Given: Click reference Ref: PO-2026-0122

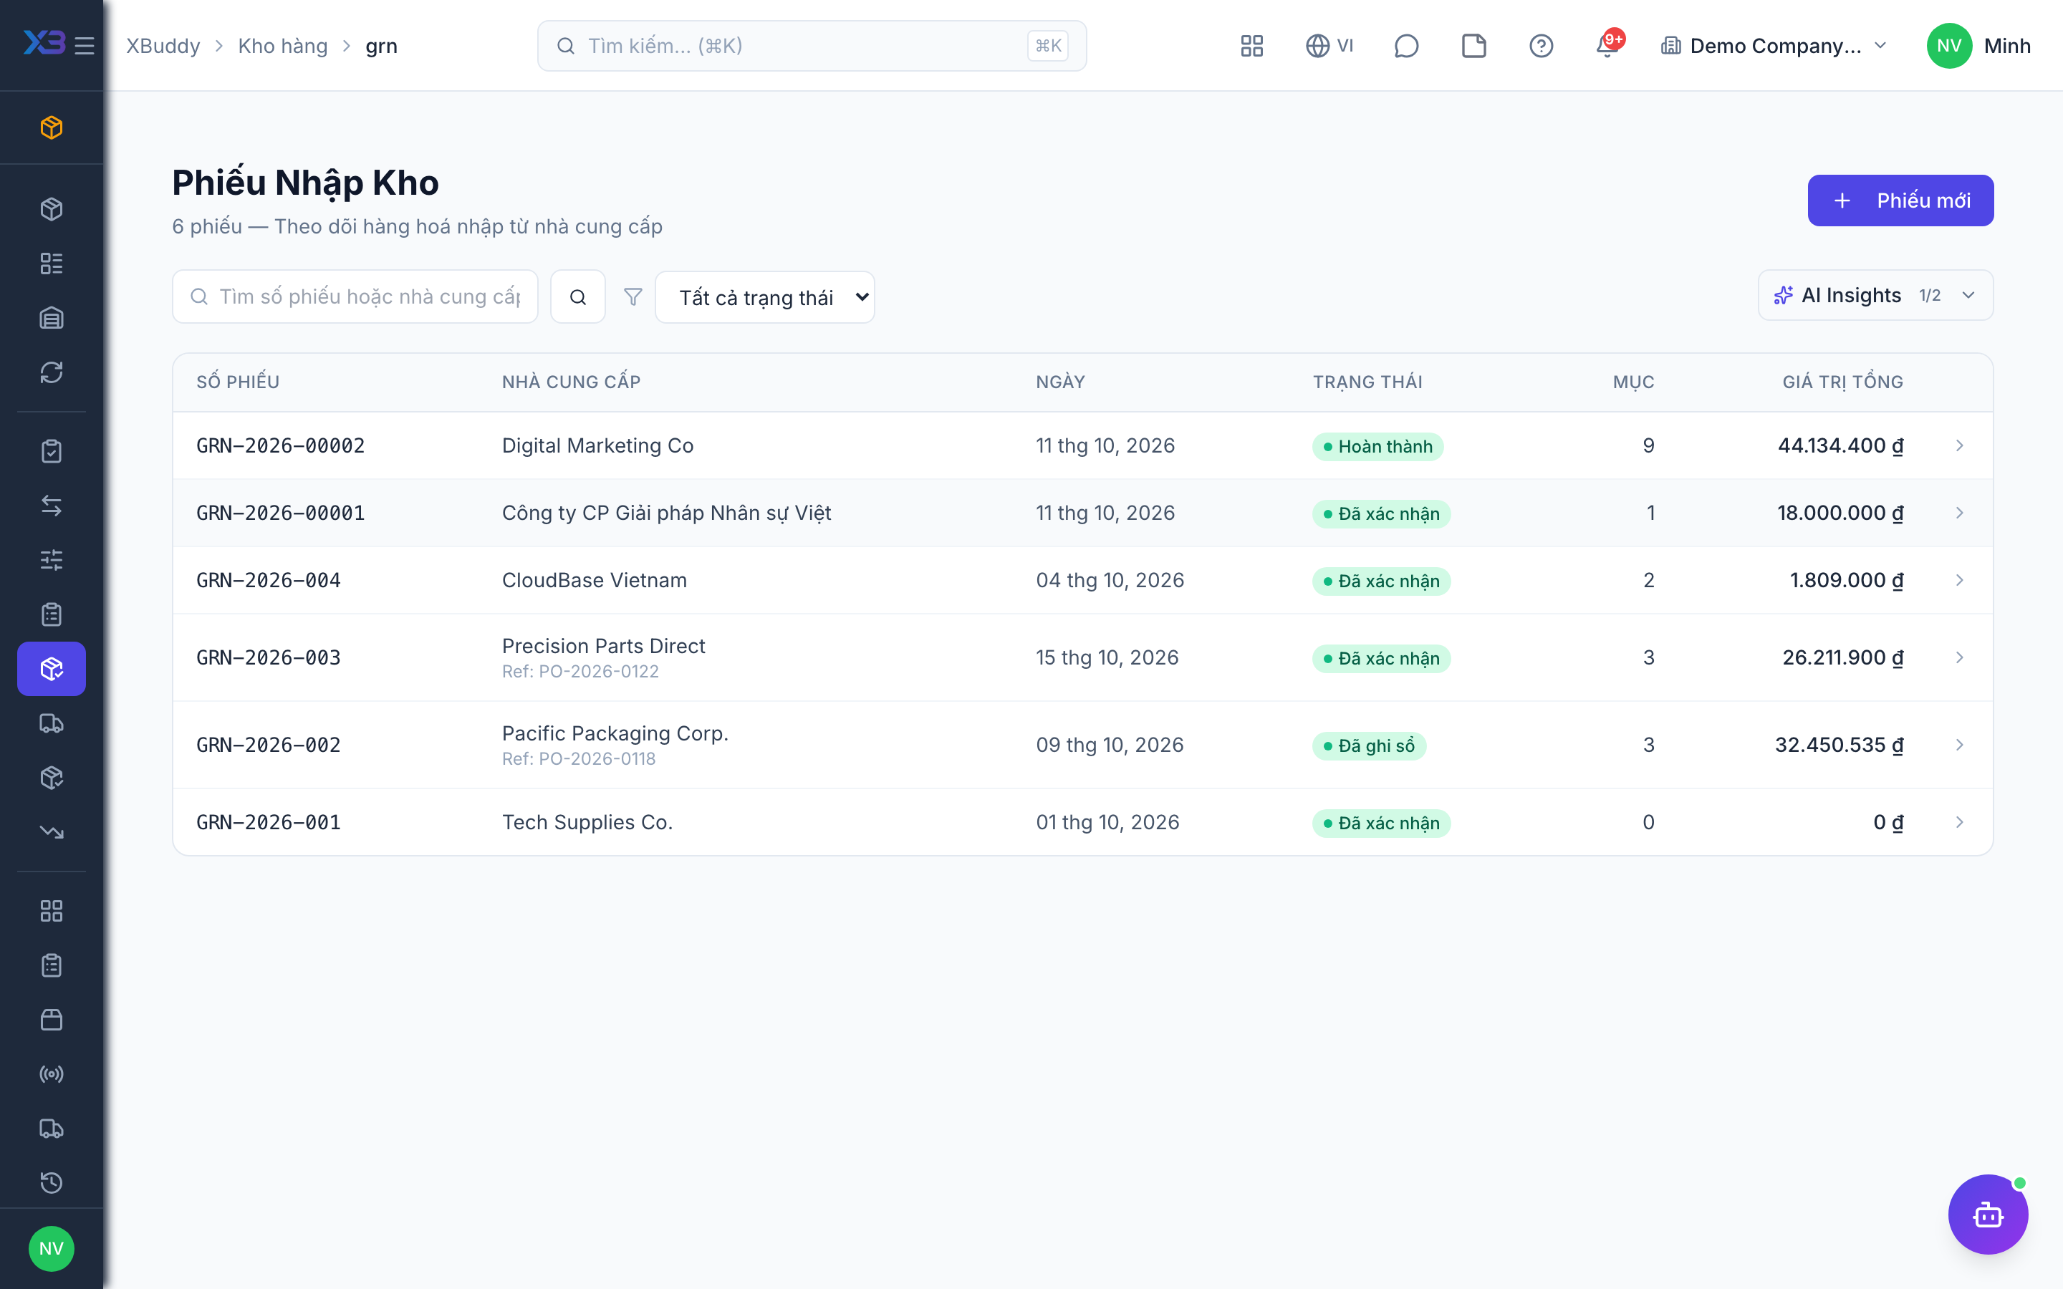Looking at the screenshot, I should click(580, 672).
